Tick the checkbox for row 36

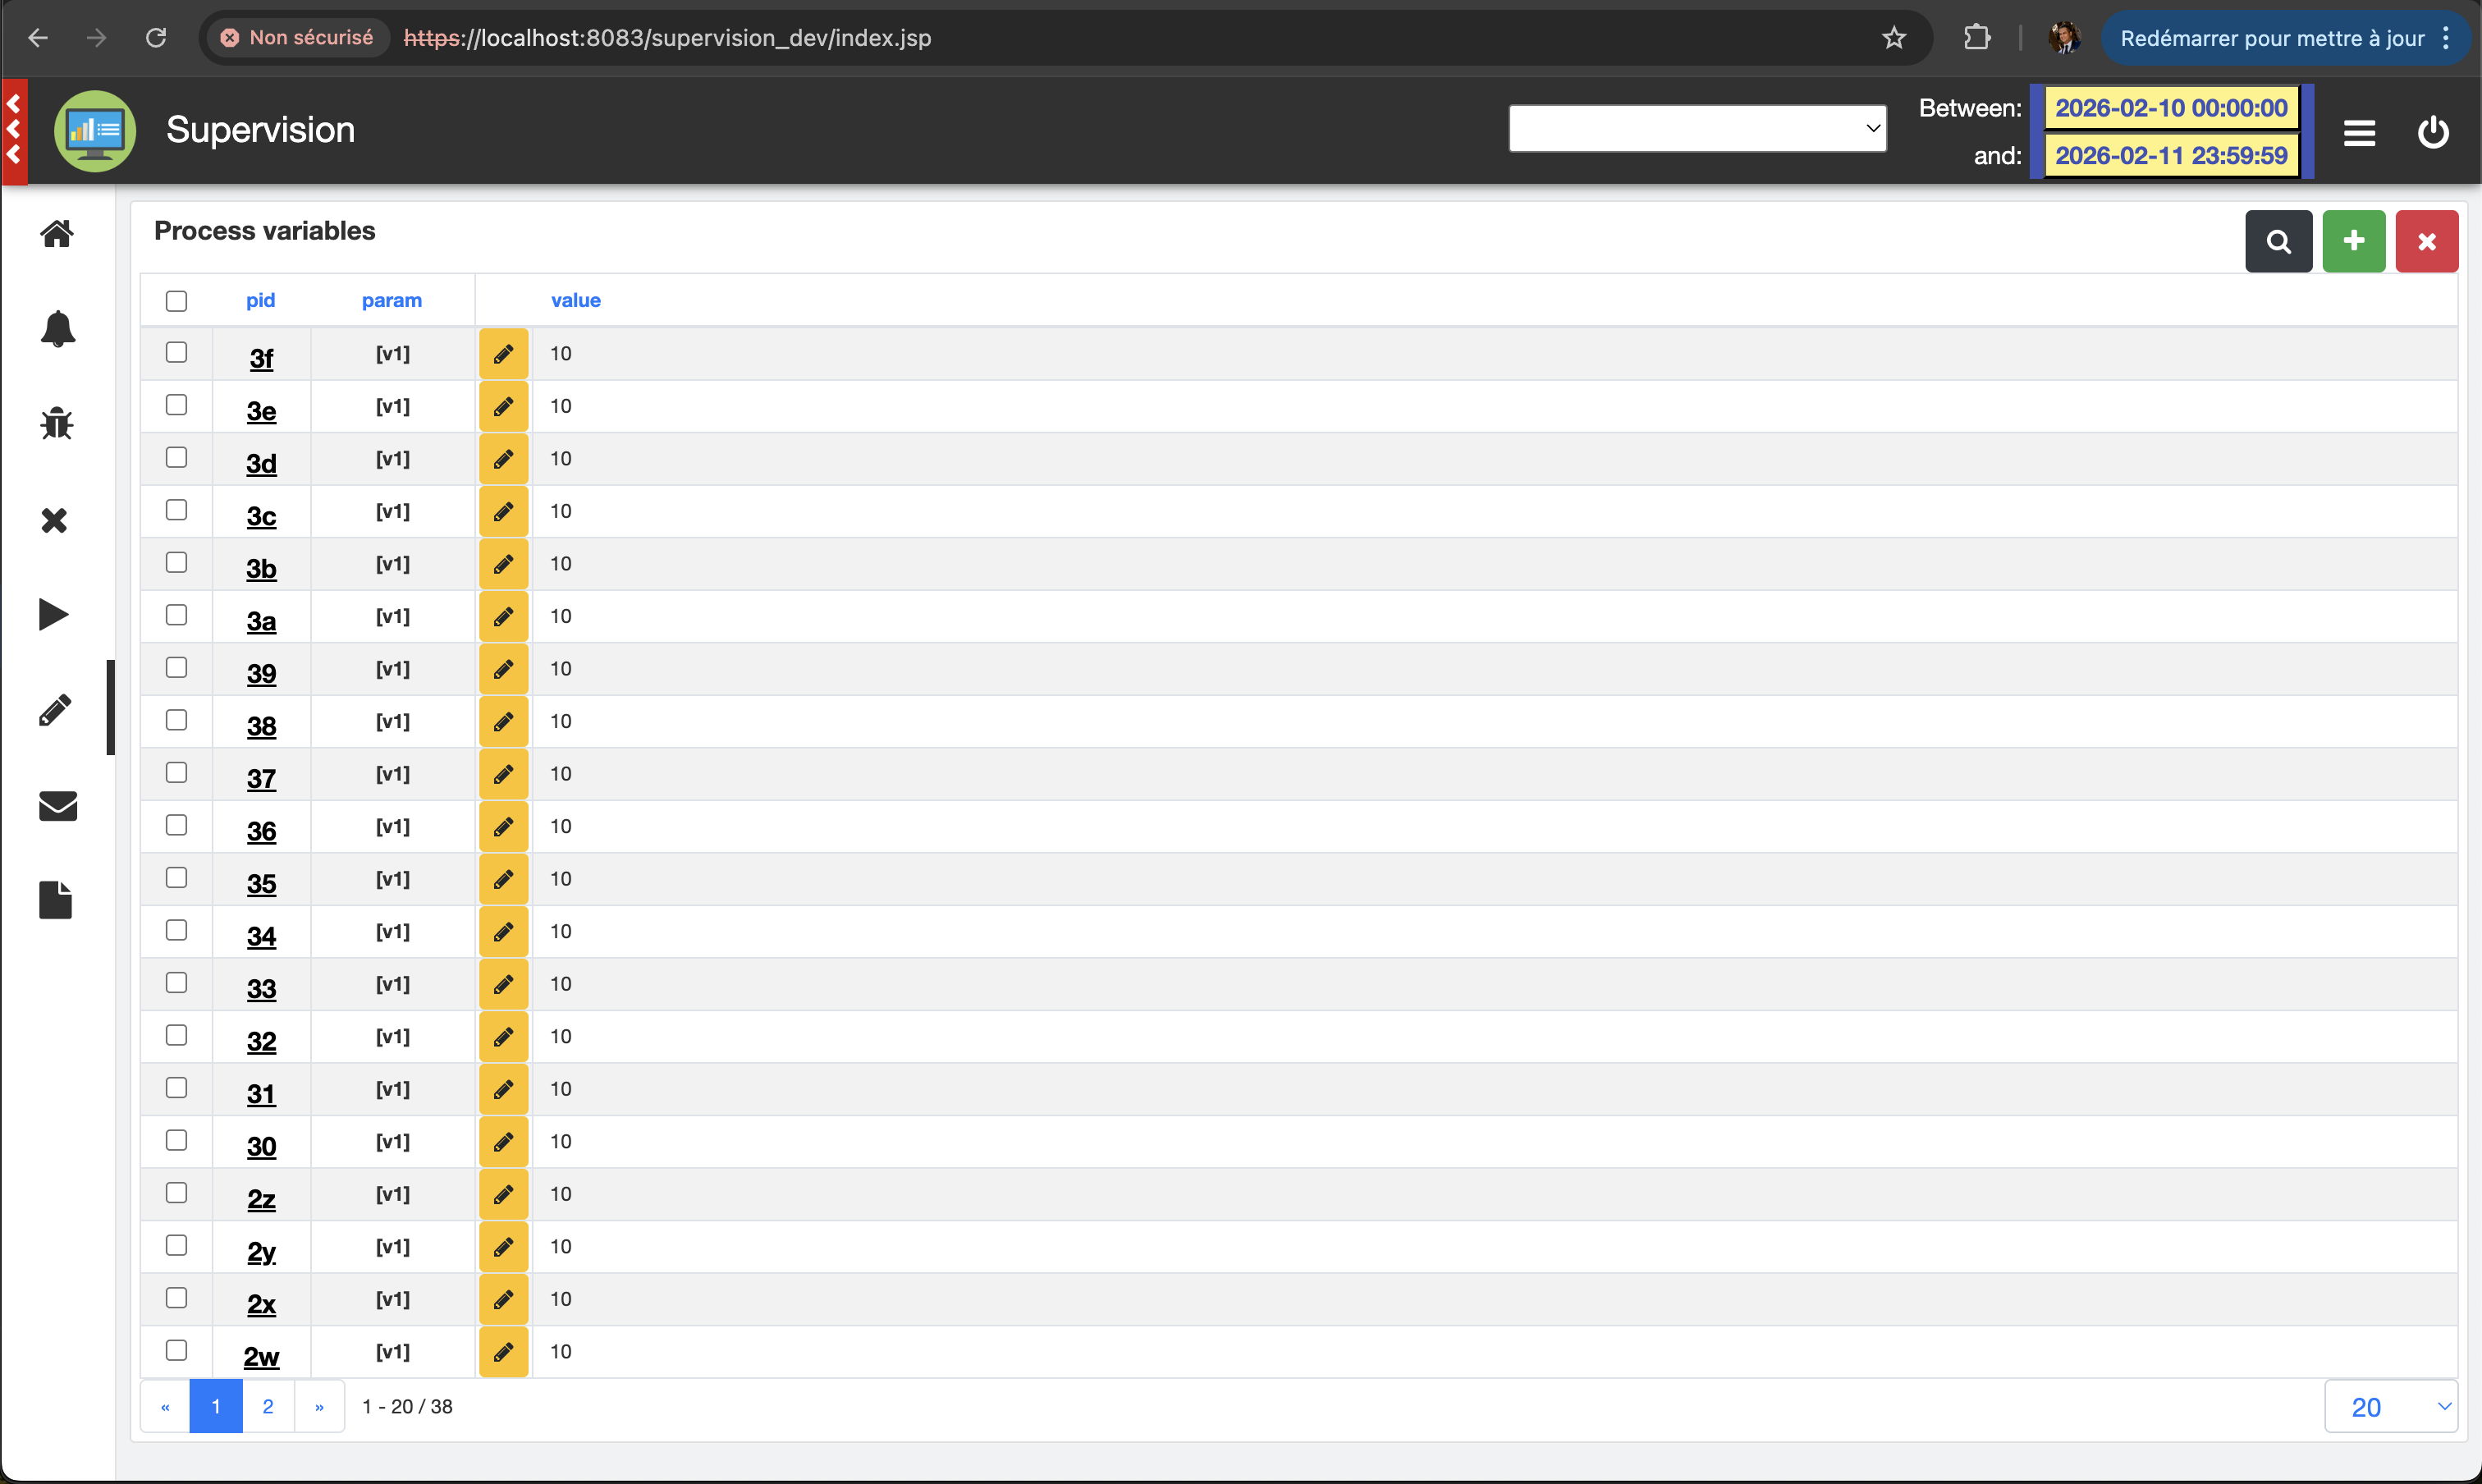pos(176,825)
